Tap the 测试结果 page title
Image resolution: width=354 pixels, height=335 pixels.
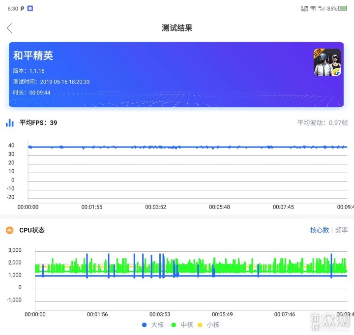click(x=177, y=28)
